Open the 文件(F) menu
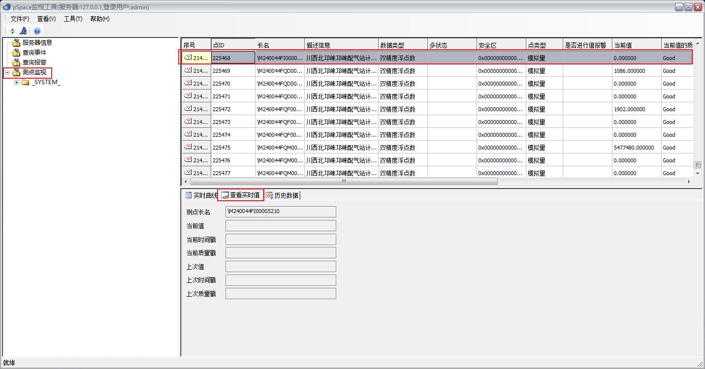 [x=20, y=19]
